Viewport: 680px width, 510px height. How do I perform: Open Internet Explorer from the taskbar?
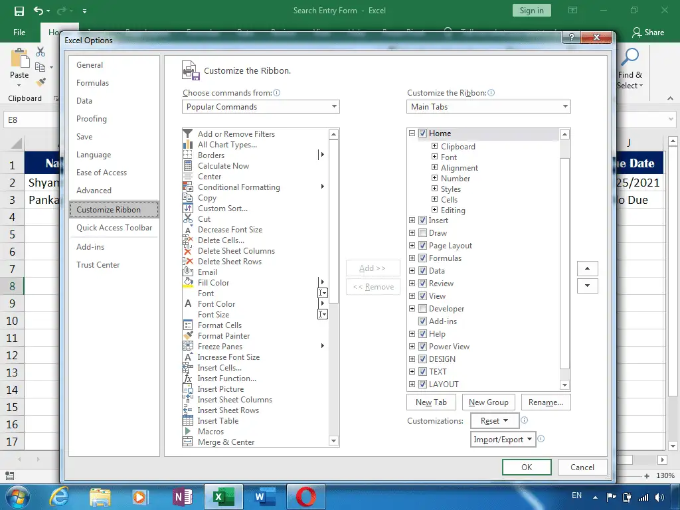(x=59, y=497)
